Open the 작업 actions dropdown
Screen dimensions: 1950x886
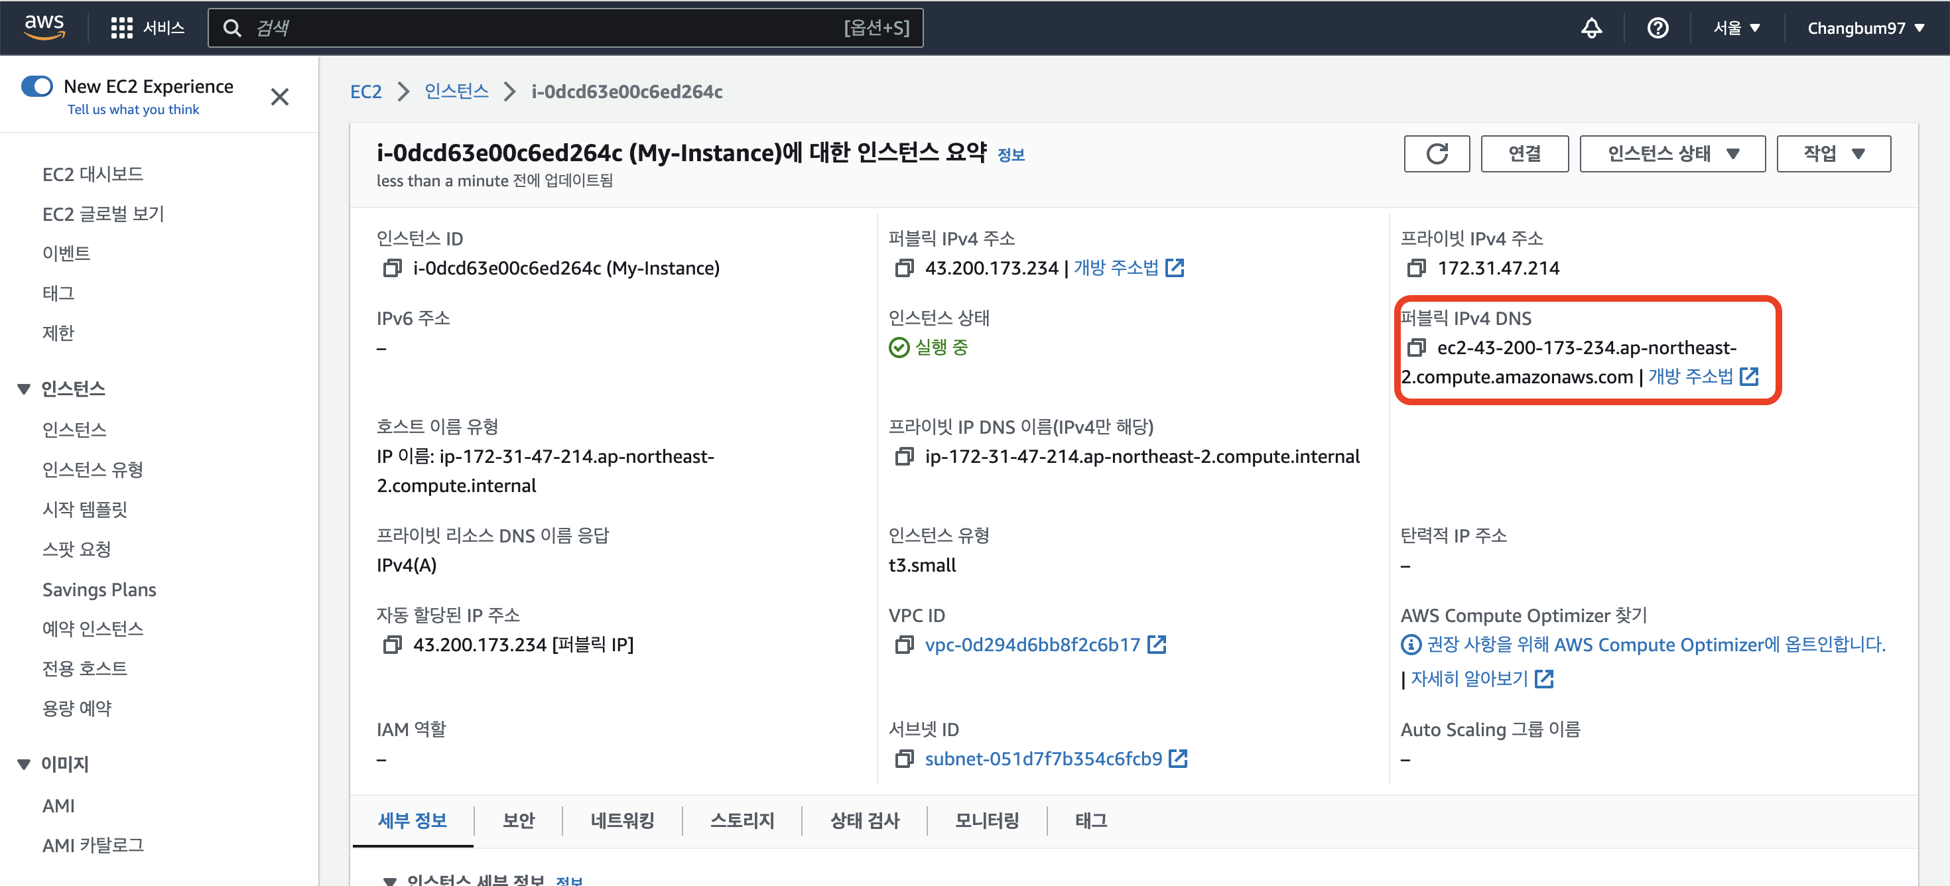(x=1833, y=155)
